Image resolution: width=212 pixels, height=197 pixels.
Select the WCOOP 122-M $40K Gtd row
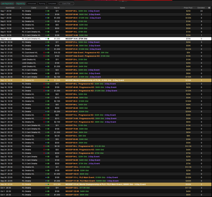point(106,191)
